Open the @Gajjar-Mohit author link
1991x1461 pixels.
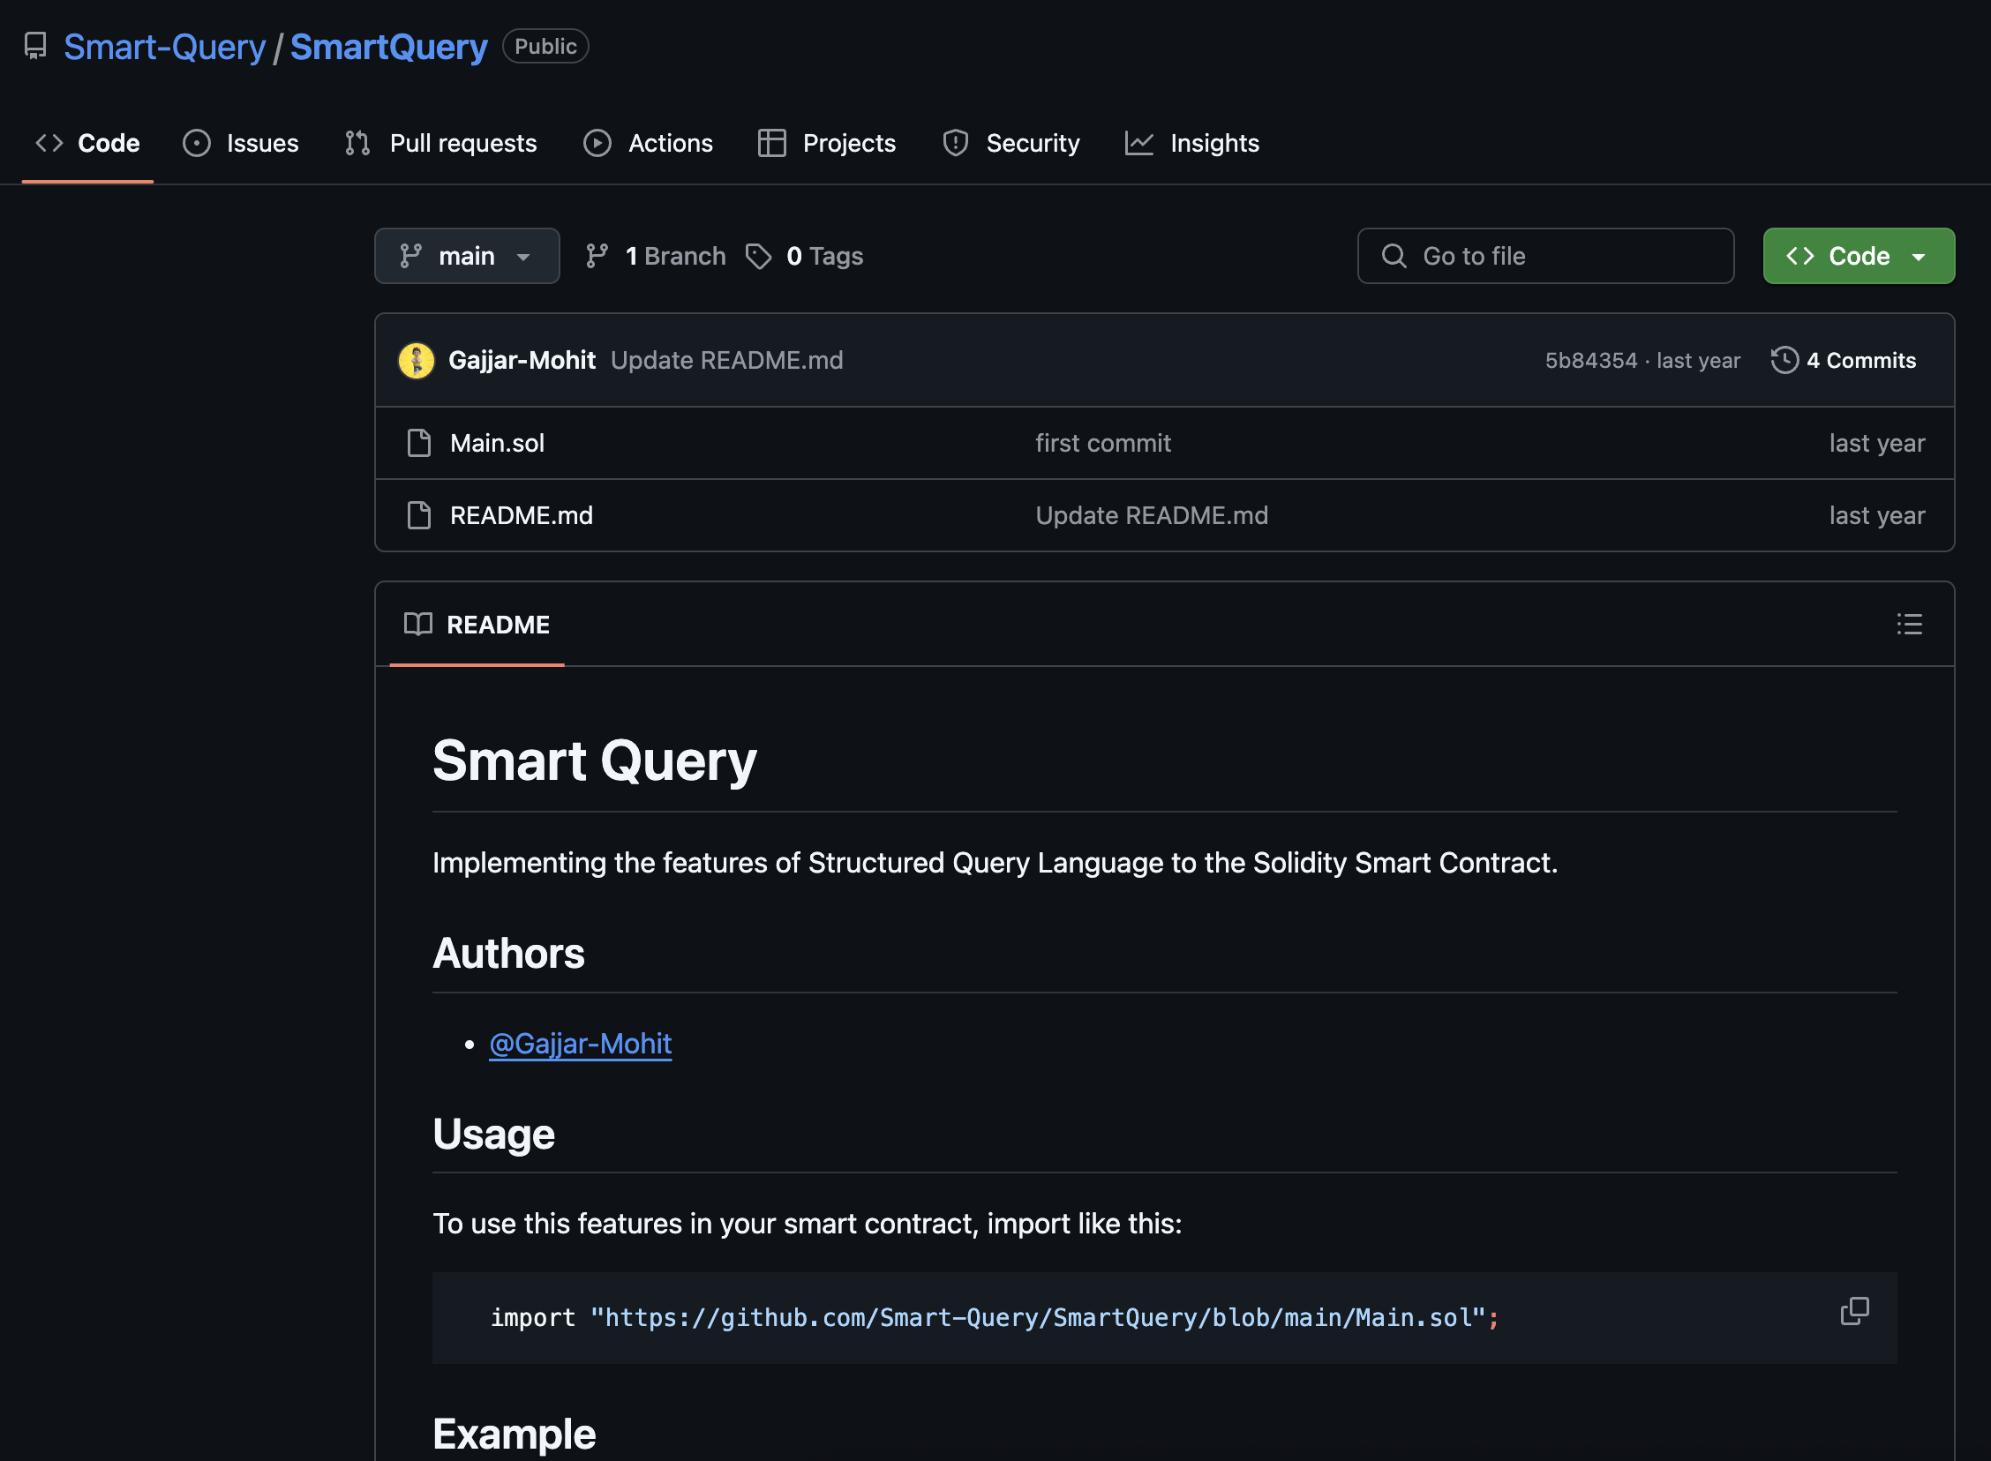point(580,1045)
